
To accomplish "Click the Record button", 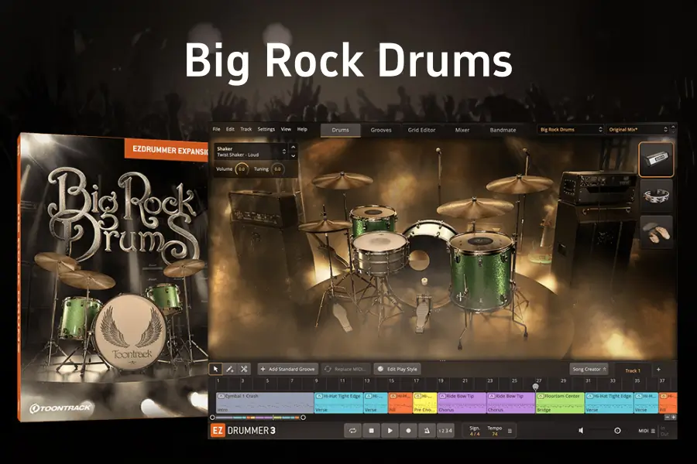I will (x=408, y=430).
